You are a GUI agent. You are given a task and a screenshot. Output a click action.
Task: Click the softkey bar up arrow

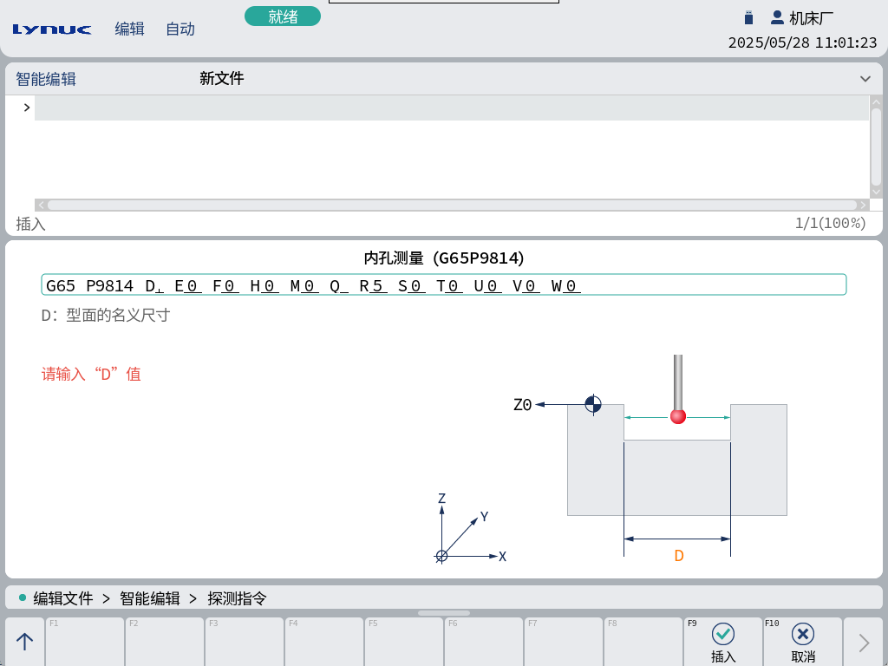pyautogui.click(x=25, y=643)
